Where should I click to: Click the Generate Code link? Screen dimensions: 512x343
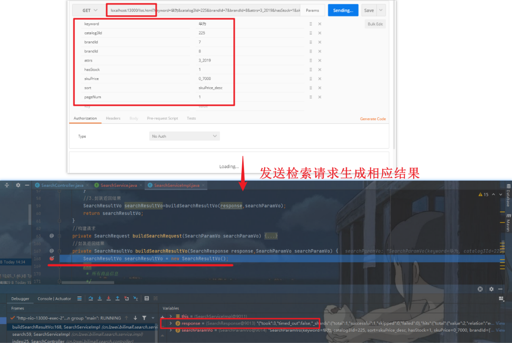click(x=373, y=119)
